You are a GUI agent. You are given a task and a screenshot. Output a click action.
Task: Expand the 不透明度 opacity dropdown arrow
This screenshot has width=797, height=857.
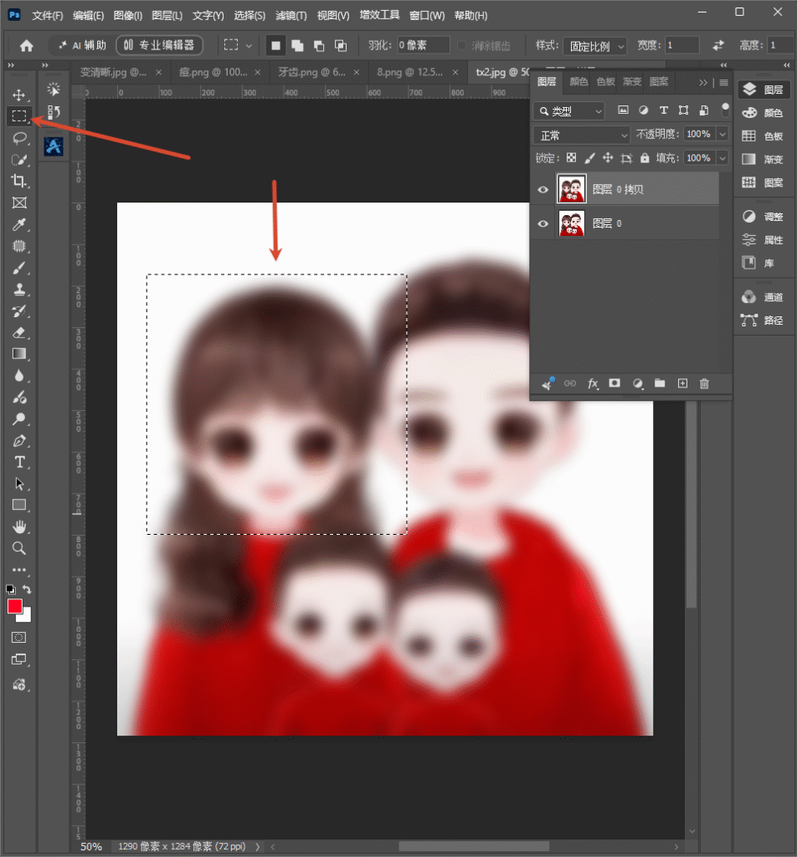pos(722,134)
